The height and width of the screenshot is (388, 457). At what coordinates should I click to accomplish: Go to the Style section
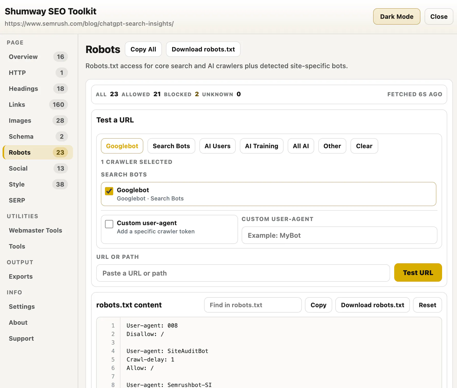pos(38,184)
